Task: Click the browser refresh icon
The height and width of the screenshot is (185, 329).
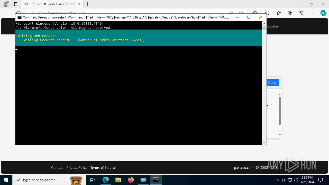Action: point(18,13)
